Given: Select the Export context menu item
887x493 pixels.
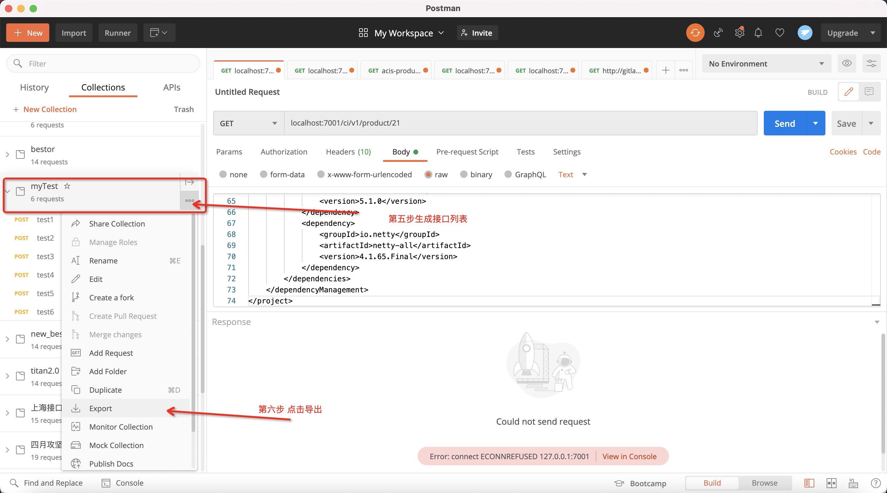Looking at the screenshot, I should click(x=100, y=408).
